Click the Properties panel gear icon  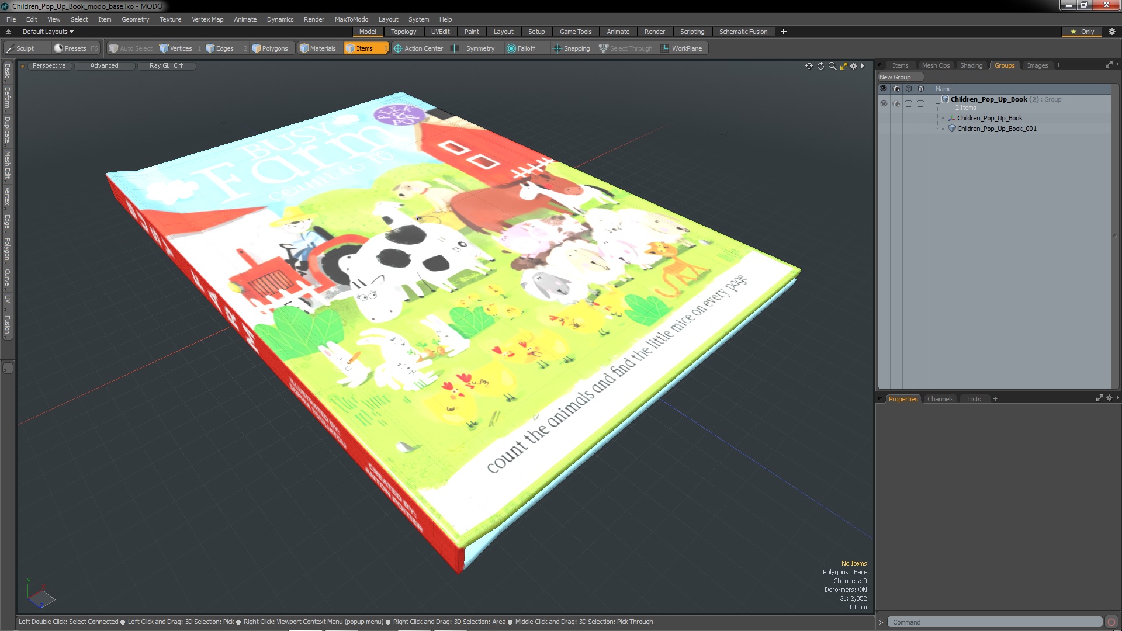(x=1109, y=398)
